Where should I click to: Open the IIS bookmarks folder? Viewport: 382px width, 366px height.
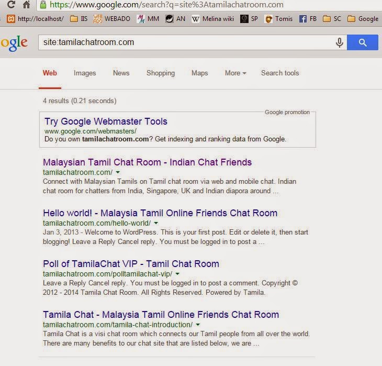pyautogui.click(x=78, y=19)
